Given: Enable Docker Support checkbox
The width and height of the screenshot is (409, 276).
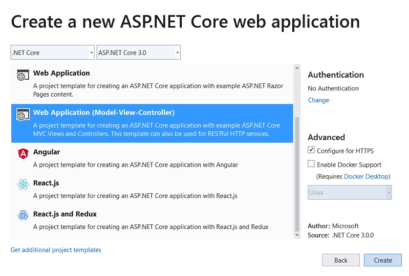Looking at the screenshot, I should [x=311, y=164].
